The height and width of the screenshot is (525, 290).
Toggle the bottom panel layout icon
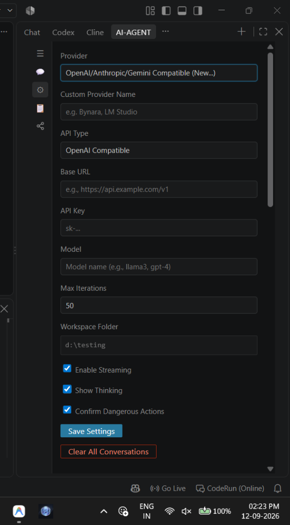182,11
